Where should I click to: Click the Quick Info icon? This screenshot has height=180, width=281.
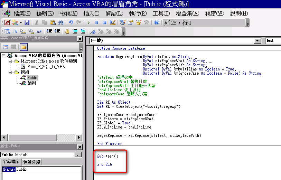point(23,31)
